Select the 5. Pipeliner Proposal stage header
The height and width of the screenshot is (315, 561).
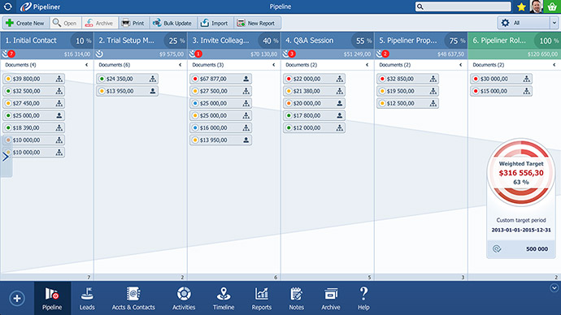tap(421, 41)
